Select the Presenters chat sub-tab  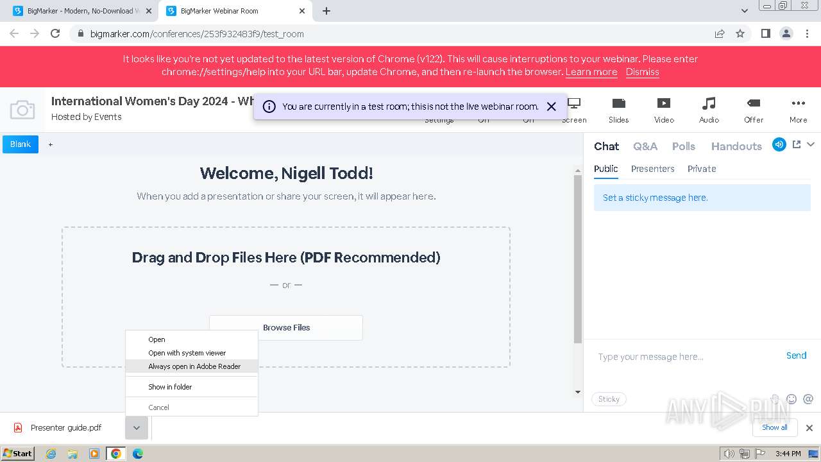click(652, 169)
